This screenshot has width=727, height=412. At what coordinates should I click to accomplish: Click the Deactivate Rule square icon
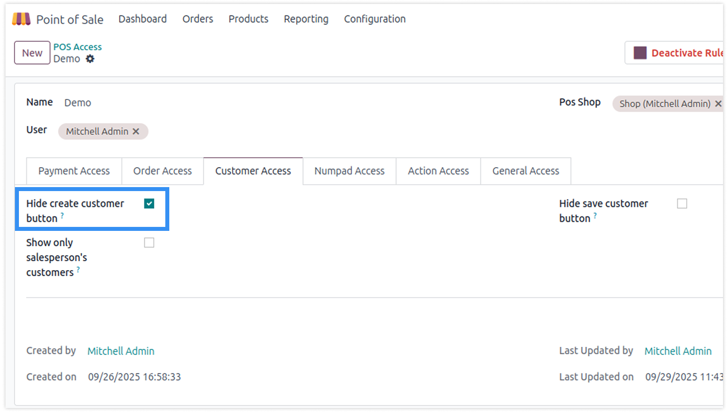[x=640, y=53]
